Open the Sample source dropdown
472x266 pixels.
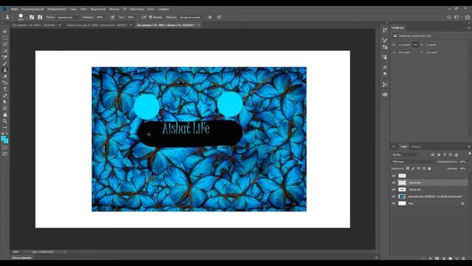(192, 17)
